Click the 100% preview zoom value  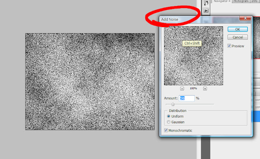click(x=193, y=88)
